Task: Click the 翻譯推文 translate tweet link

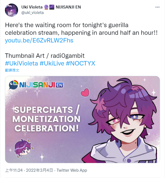Action: tap(12, 70)
